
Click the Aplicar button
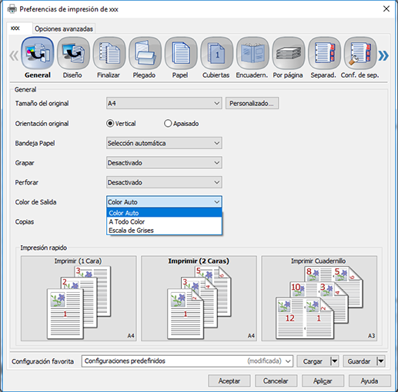point(323,381)
